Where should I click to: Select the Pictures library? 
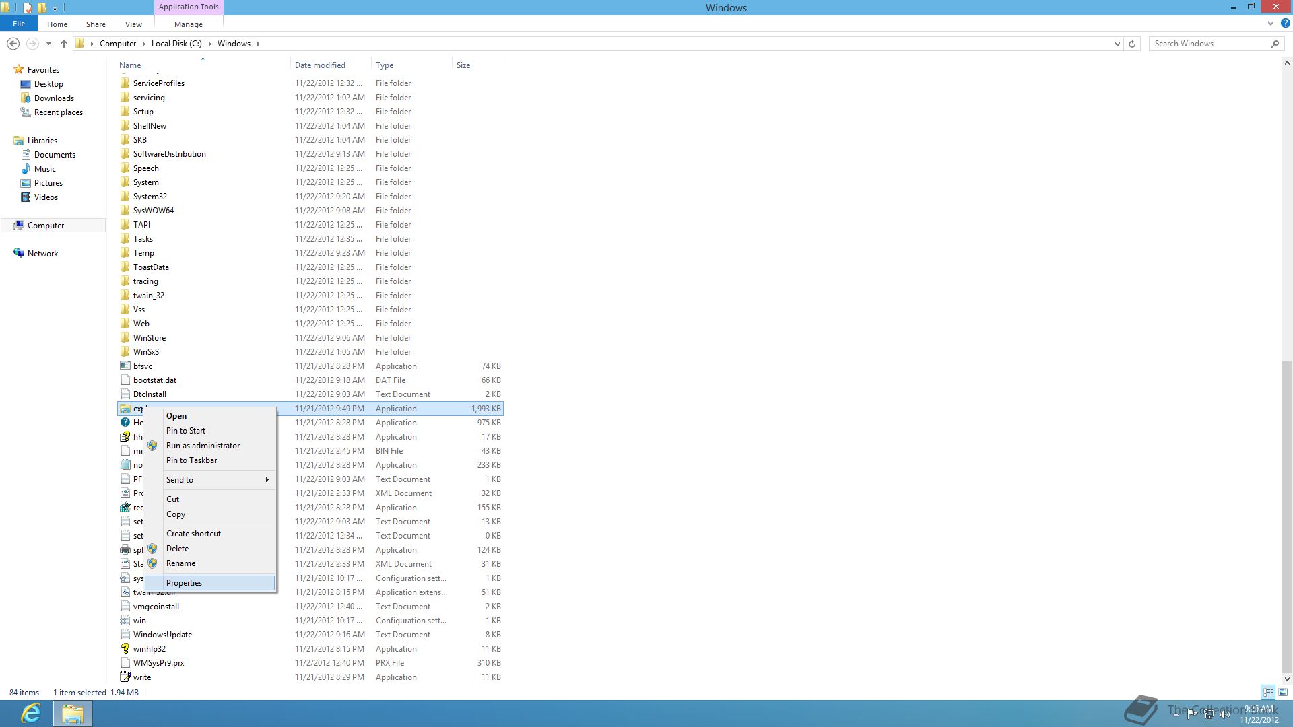tap(48, 183)
